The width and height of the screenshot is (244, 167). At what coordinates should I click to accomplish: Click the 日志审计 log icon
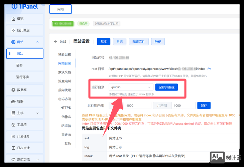(13, 148)
